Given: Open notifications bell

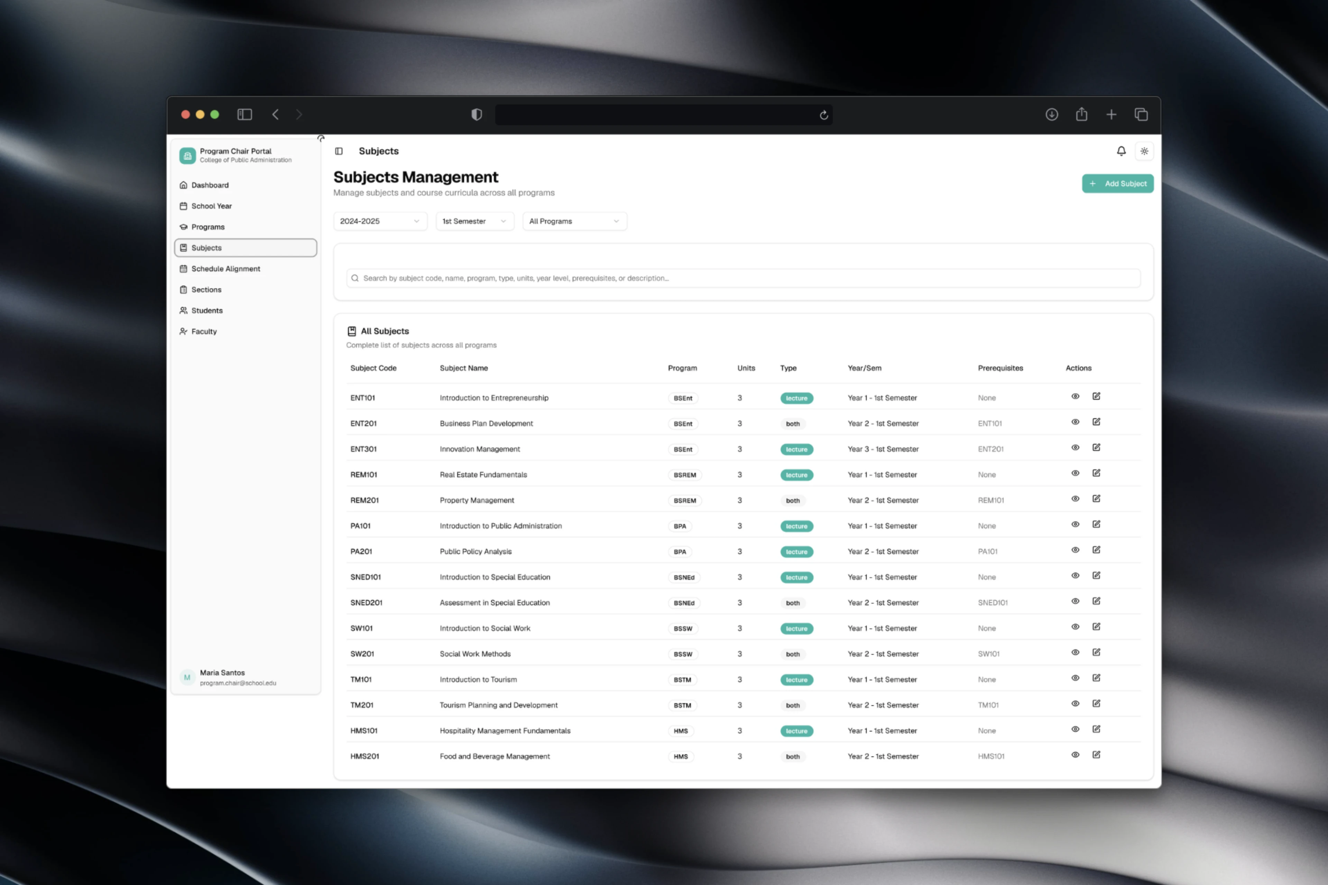Looking at the screenshot, I should (1121, 151).
